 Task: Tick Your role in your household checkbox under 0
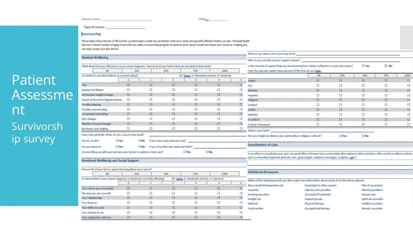(128, 188)
